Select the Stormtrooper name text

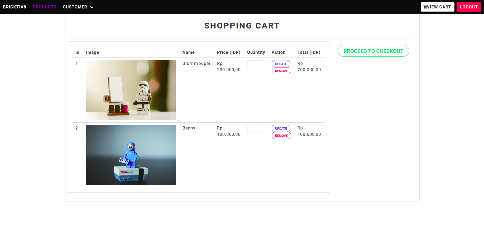pos(197,63)
